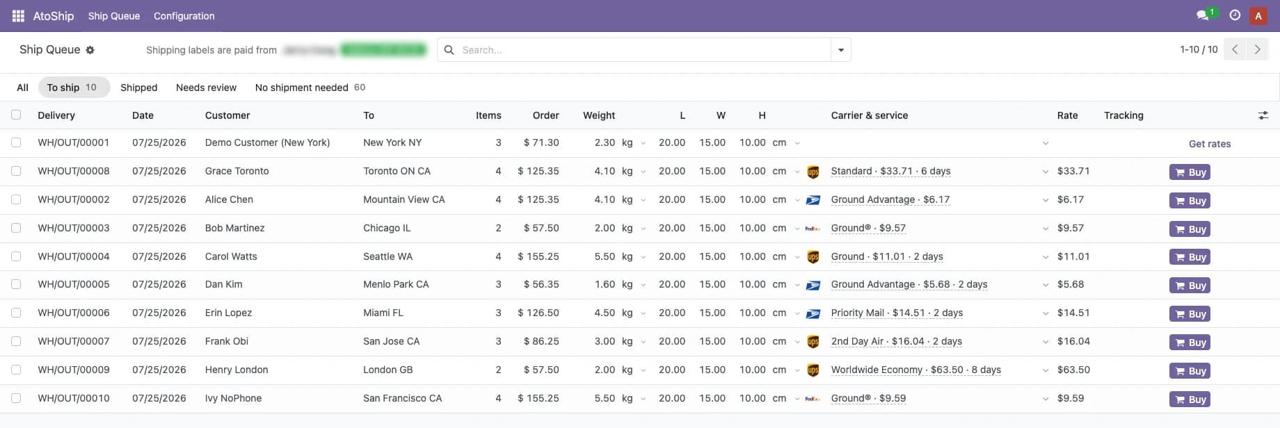Viewport: 1280px width, 428px height.
Task: Buy label for Erin Lopez
Action: 1190,314
